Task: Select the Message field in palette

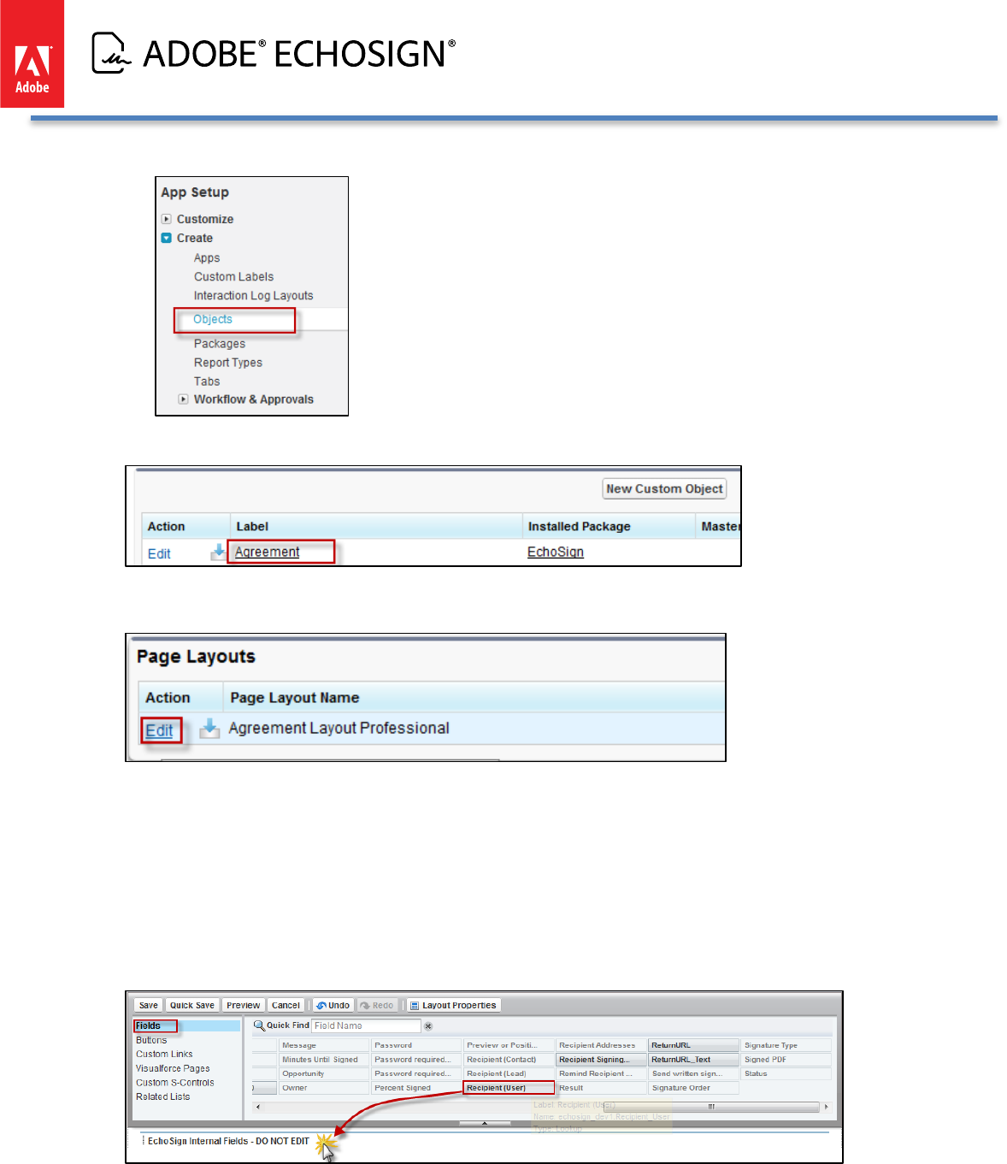Action: (x=324, y=1045)
